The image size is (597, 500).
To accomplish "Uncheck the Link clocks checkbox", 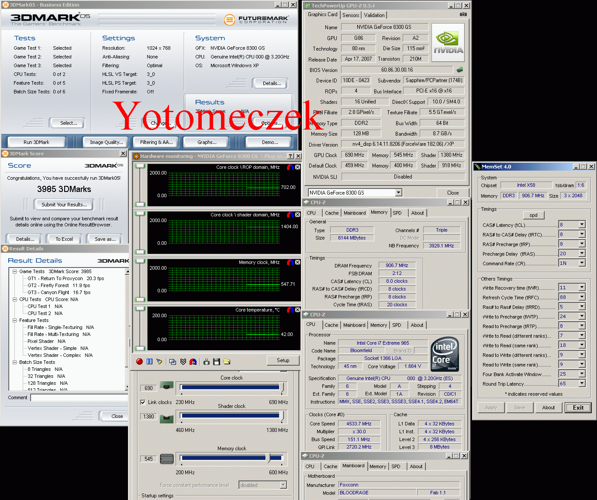I will (143, 402).
